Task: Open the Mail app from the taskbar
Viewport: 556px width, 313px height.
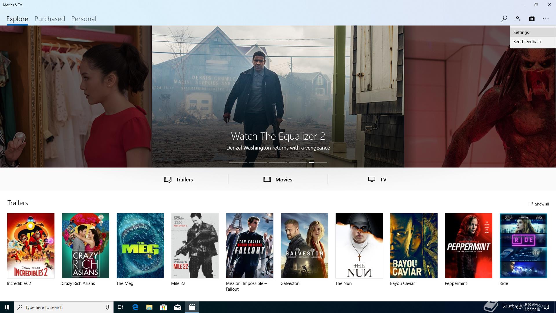Action: (x=178, y=307)
